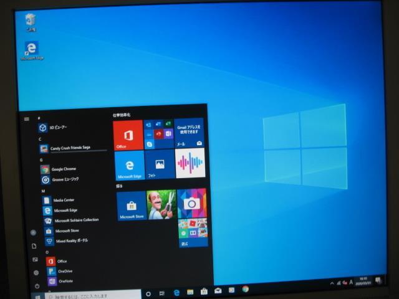
Task: Open Chrome from the taskbar
Action: [245, 289]
